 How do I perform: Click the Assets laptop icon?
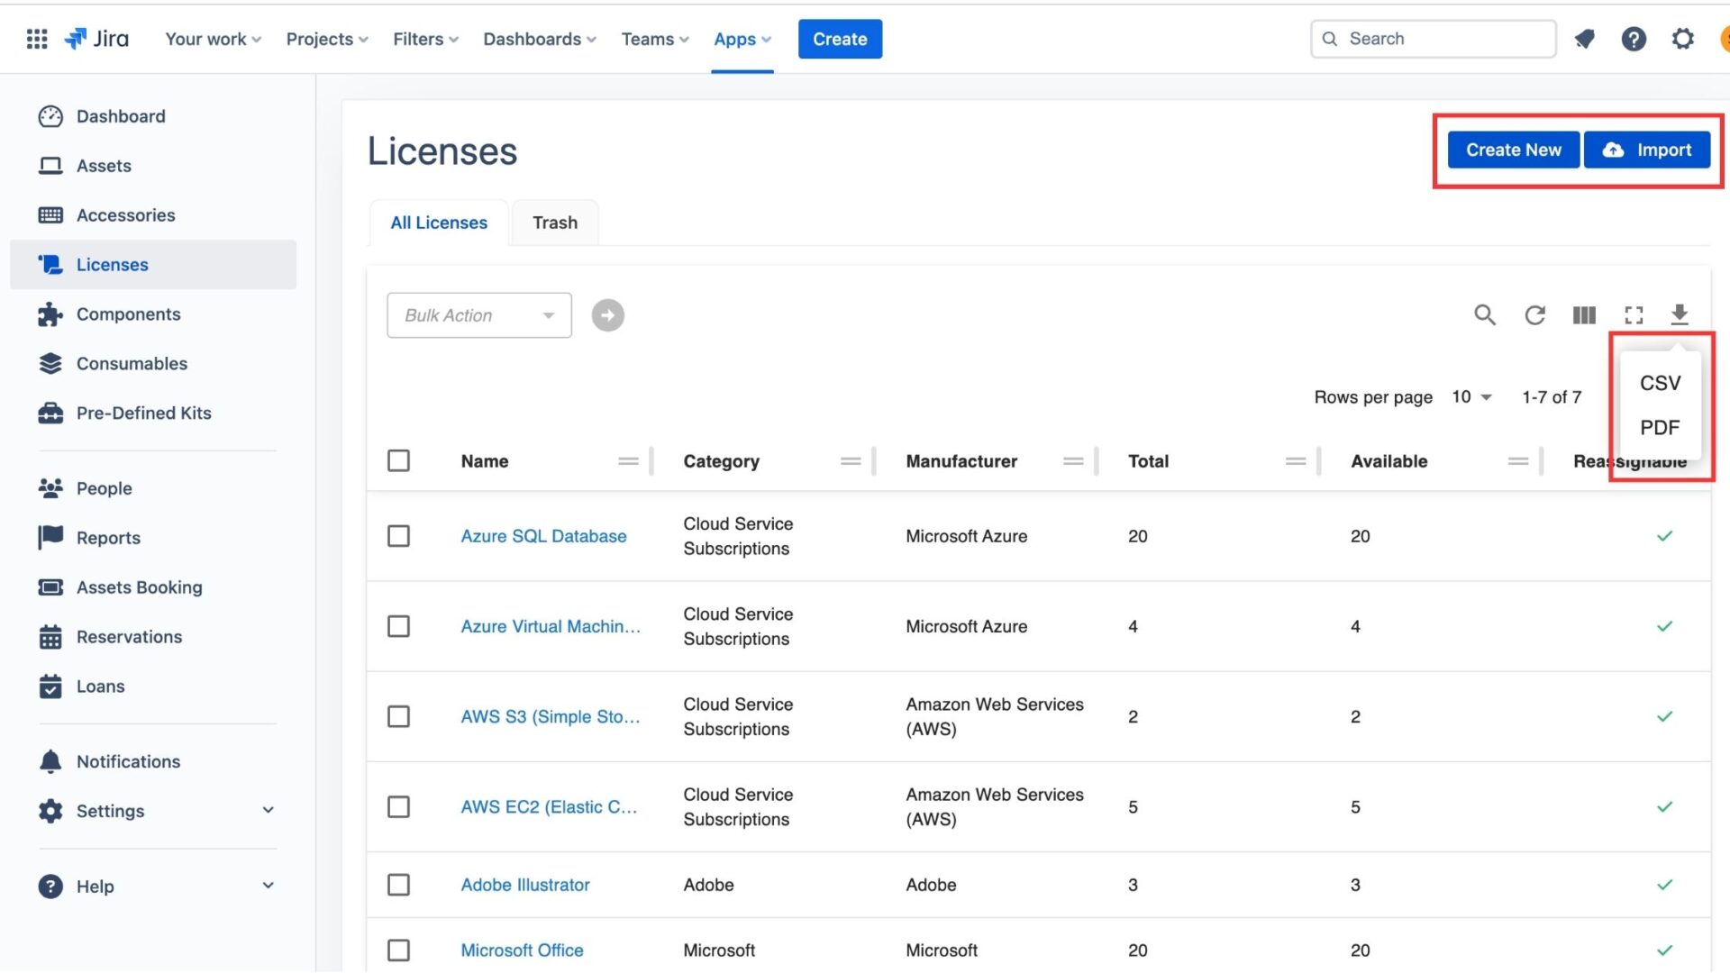tap(50, 166)
